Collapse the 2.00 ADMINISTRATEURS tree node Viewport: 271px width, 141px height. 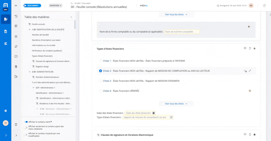pos(30,72)
